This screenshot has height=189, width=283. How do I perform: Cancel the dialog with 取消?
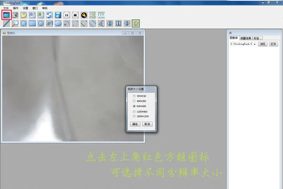coord(147,124)
